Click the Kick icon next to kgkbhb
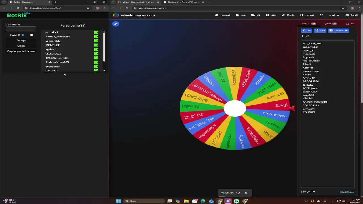 tap(96, 49)
